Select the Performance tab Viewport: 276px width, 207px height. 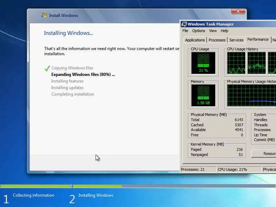258,39
